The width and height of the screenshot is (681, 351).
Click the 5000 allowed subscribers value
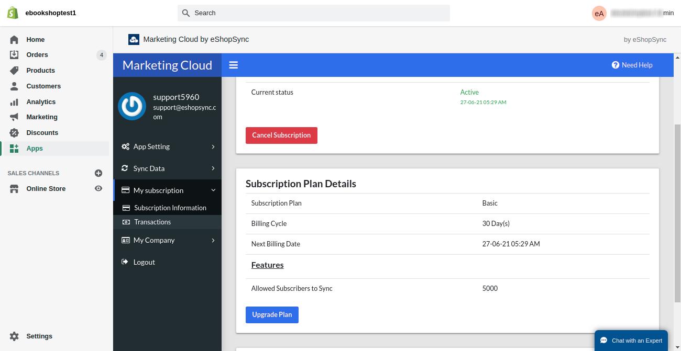(490, 288)
